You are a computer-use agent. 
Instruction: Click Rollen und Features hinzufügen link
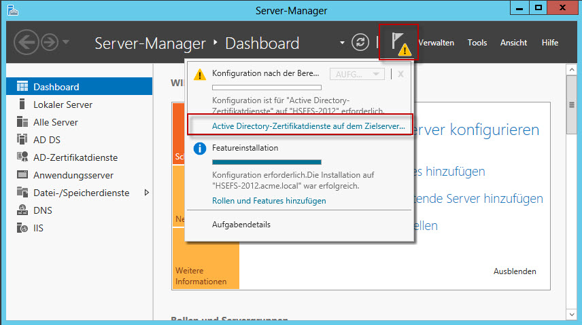[269, 200]
